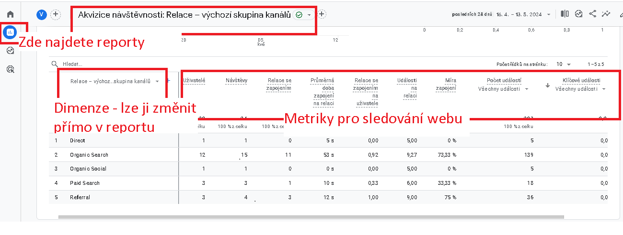The image size is (623, 235).
Task: Open Všechny události dropdown under Klíčové události
Action: tap(581, 89)
